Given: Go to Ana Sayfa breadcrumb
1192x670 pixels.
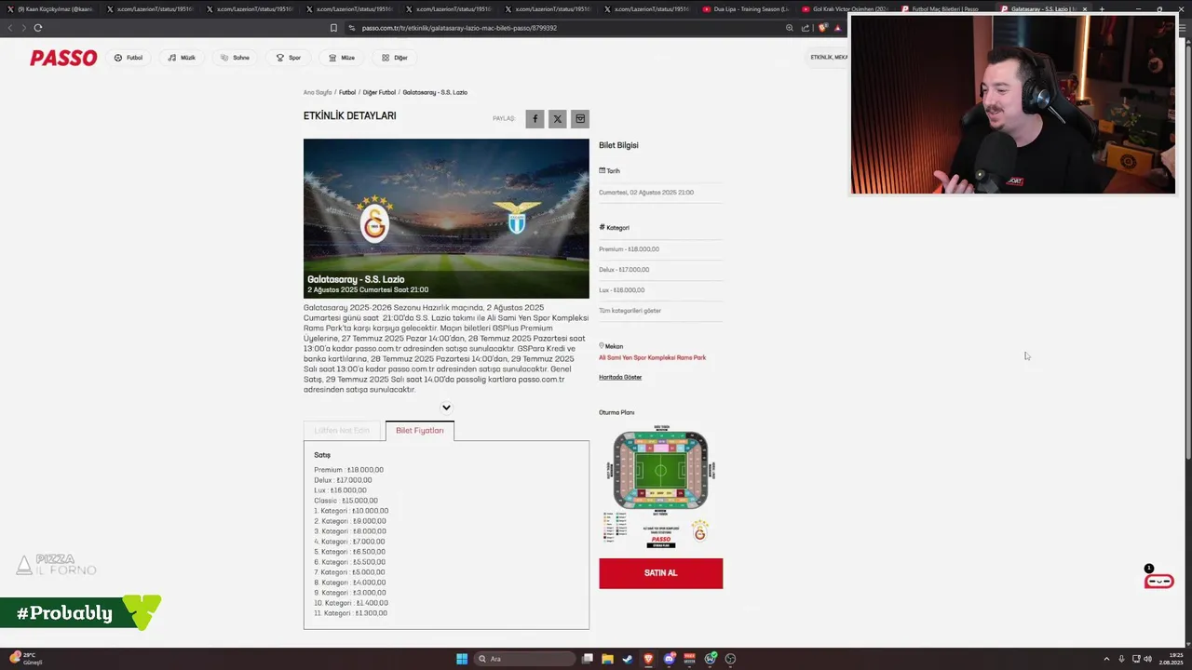Looking at the screenshot, I should click(318, 92).
